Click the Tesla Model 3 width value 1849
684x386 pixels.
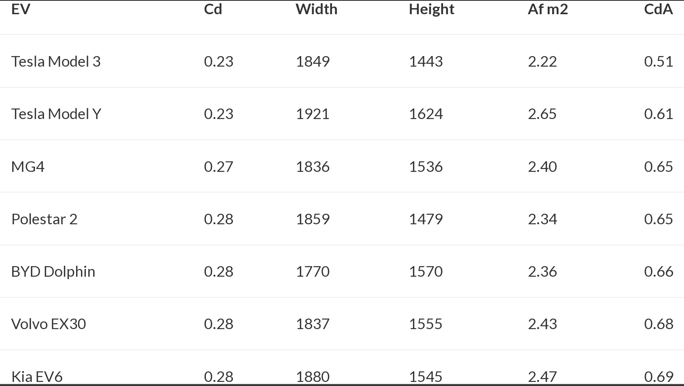(312, 61)
